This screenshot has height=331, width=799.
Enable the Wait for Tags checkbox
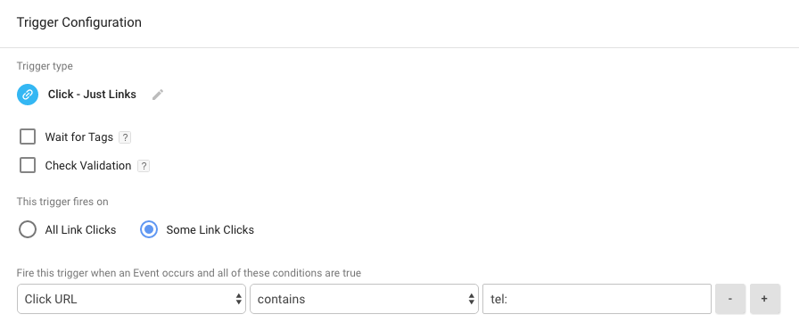coord(28,137)
